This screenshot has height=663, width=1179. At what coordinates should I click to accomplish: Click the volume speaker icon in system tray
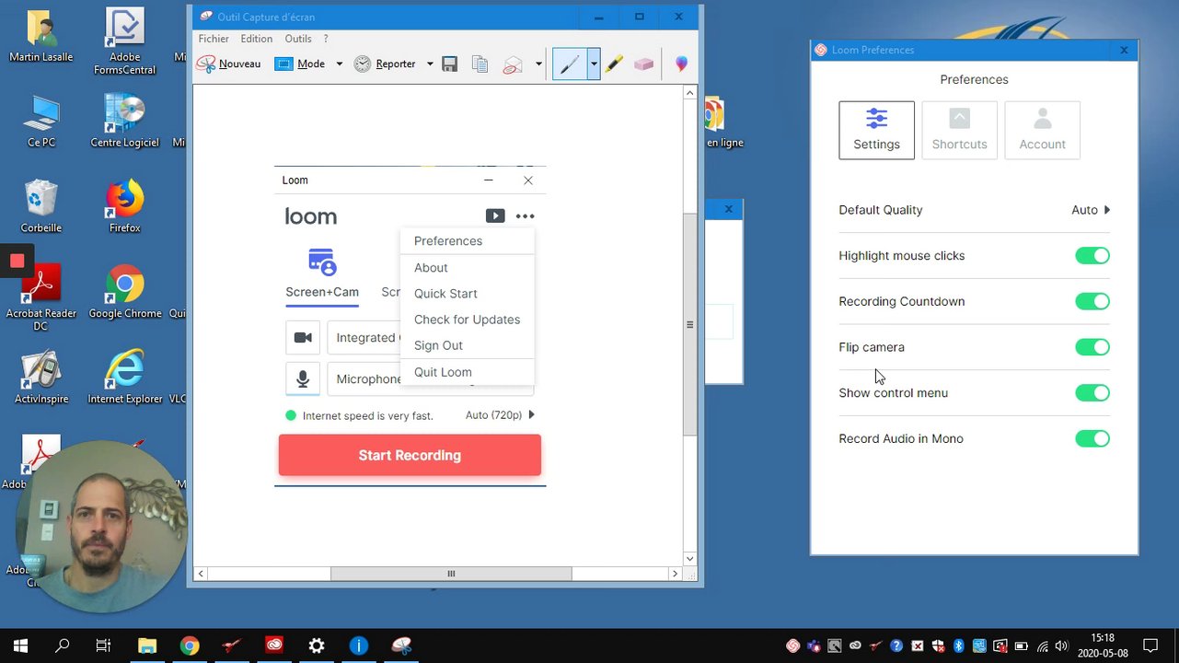tap(1061, 646)
